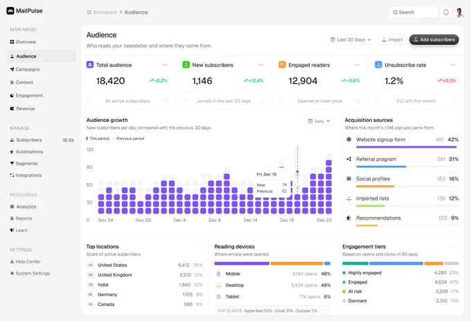Click the Imported lists upload icon

tap(348, 198)
